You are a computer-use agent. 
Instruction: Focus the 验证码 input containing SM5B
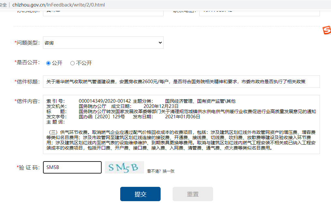[72, 167]
